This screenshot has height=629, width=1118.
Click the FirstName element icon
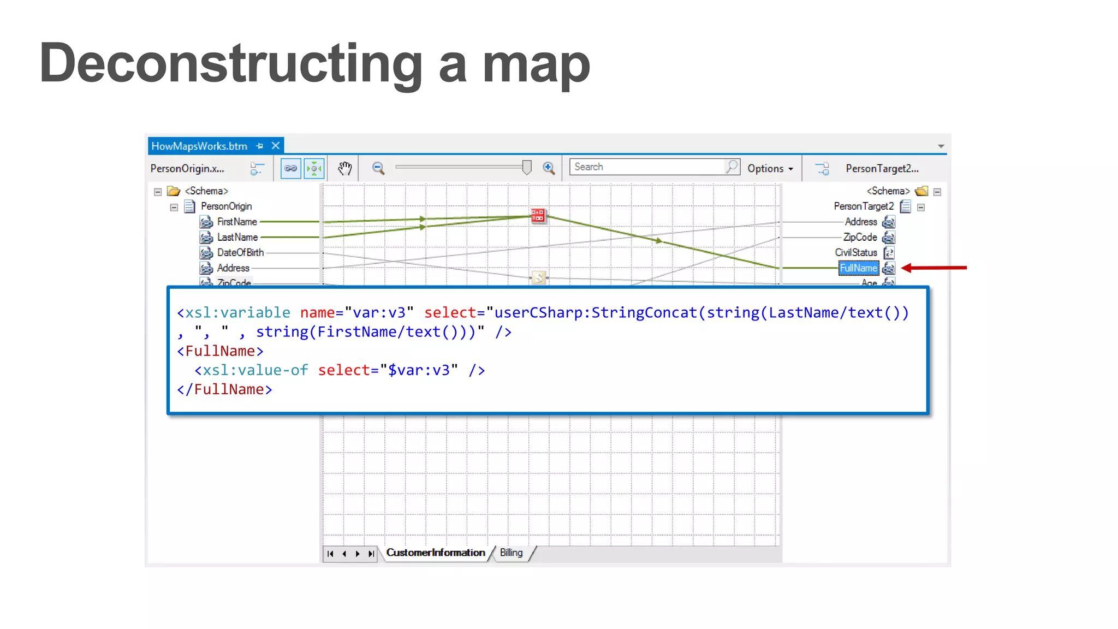point(206,222)
